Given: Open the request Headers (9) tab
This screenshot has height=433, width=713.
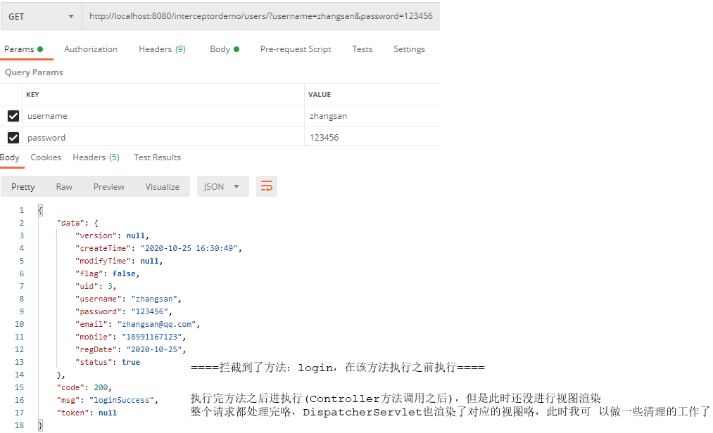Looking at the screenshot, I should click(x=162, y=49).
